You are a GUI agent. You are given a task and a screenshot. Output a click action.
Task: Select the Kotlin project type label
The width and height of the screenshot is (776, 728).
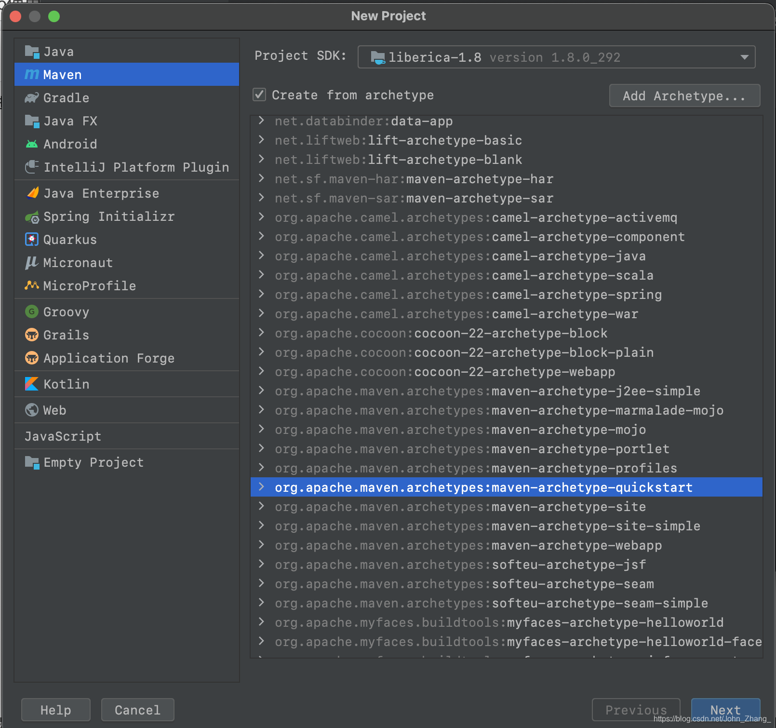(x=67, y=384)
